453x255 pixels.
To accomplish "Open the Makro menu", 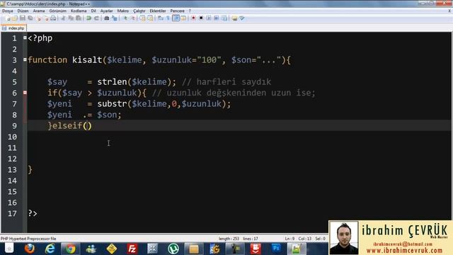I will tap(122, 11).
